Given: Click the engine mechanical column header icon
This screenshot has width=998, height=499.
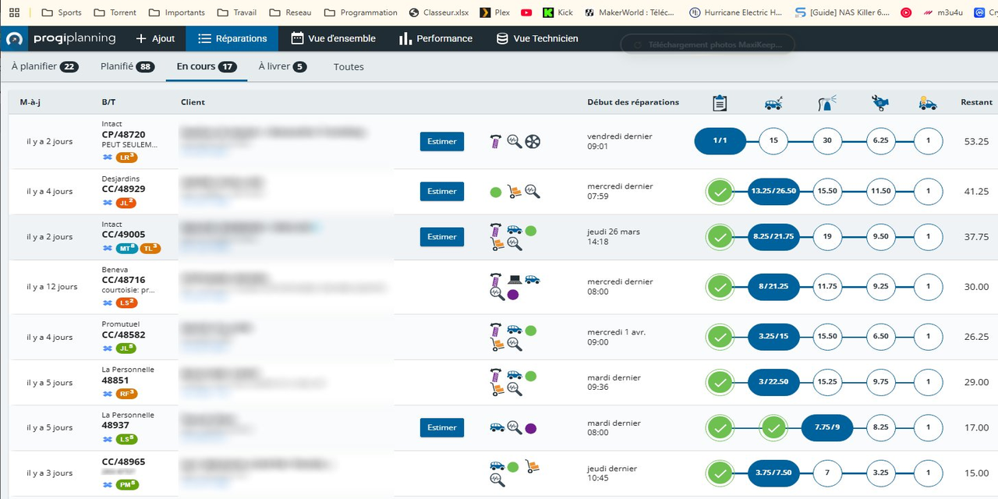Looking at the screenshot, I should (x=880, y=103).
